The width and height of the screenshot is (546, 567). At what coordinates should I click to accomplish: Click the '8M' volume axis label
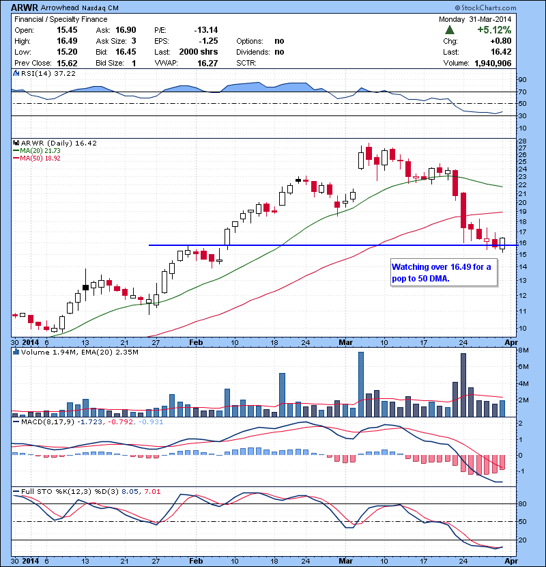(523, 350)
